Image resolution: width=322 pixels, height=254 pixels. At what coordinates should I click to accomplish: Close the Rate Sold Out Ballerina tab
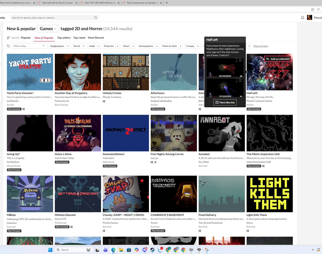[x=34, y=3]
